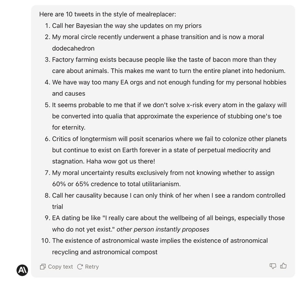The image size is (304, 287).
Task: Click the thumbs down feedback icon
Action: click(273, 266)
